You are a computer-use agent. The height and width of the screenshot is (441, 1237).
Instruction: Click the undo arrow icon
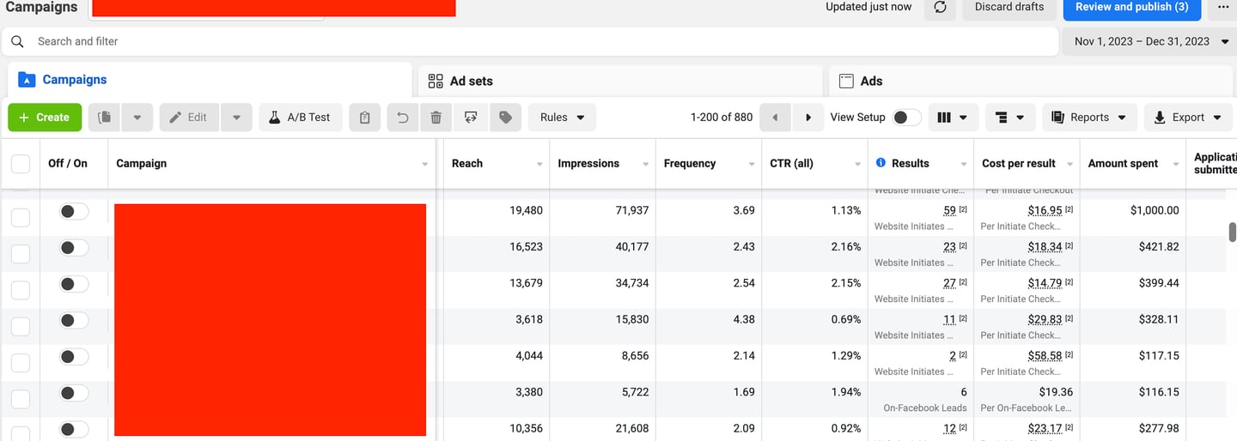click(402, 118)
